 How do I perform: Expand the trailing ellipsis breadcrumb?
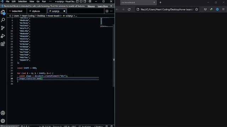76,16
